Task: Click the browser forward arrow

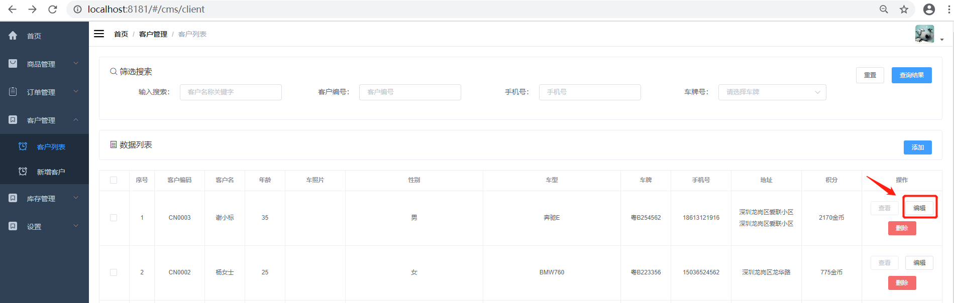Action: pos(33,9)
